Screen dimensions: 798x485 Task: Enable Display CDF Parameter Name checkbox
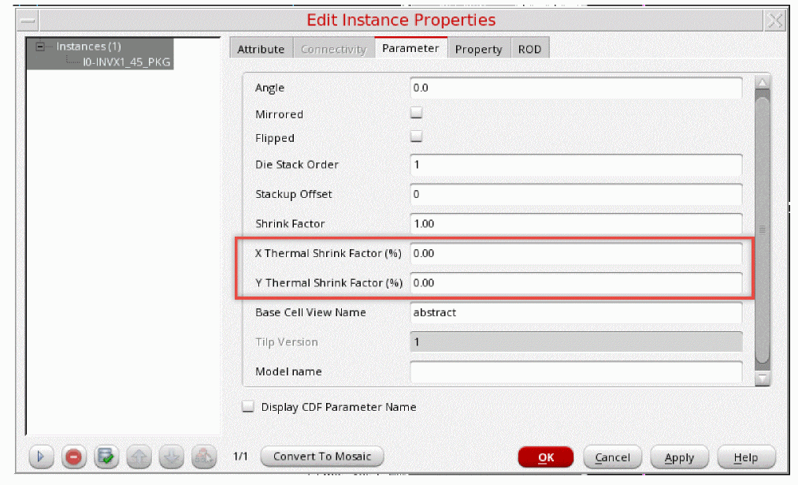(248, 407)
